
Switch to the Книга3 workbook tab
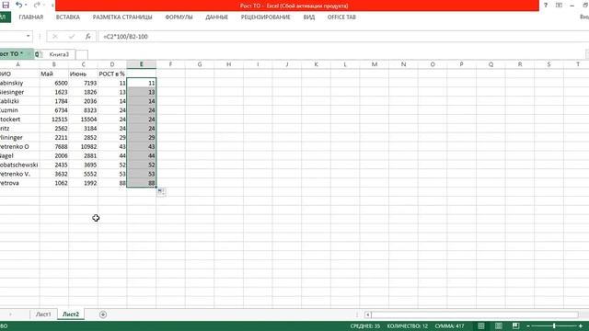(x=59, y=54)
